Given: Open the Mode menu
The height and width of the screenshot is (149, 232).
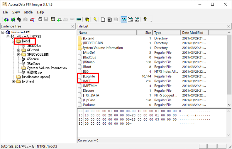Looking at the screenshot, I should click(28, 12).
